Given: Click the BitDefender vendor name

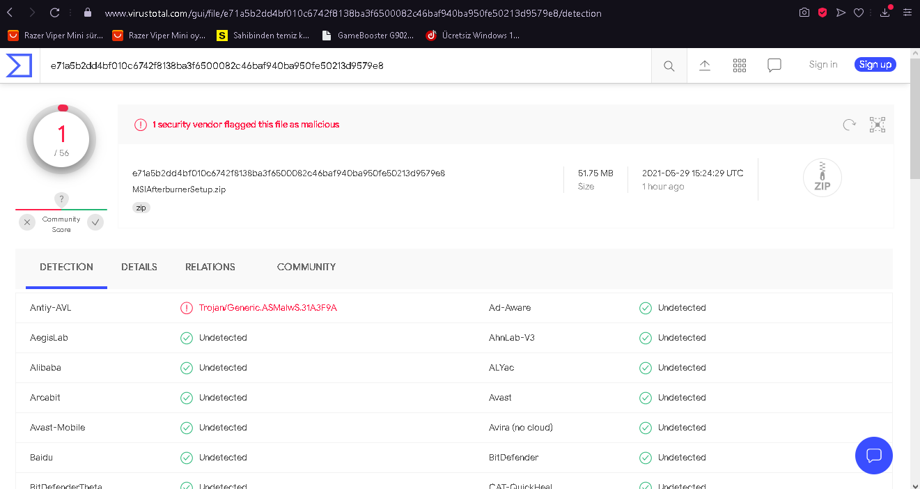Looking at the screenshot, I should click(x=514, y=458).
